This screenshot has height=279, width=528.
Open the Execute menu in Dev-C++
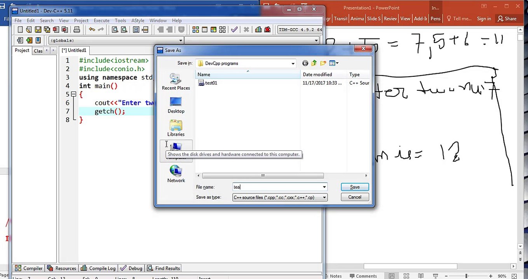(101, 21)
